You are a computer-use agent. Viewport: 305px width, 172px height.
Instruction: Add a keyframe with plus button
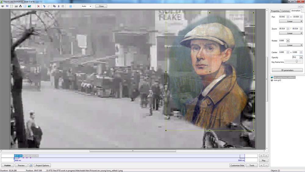261,165
